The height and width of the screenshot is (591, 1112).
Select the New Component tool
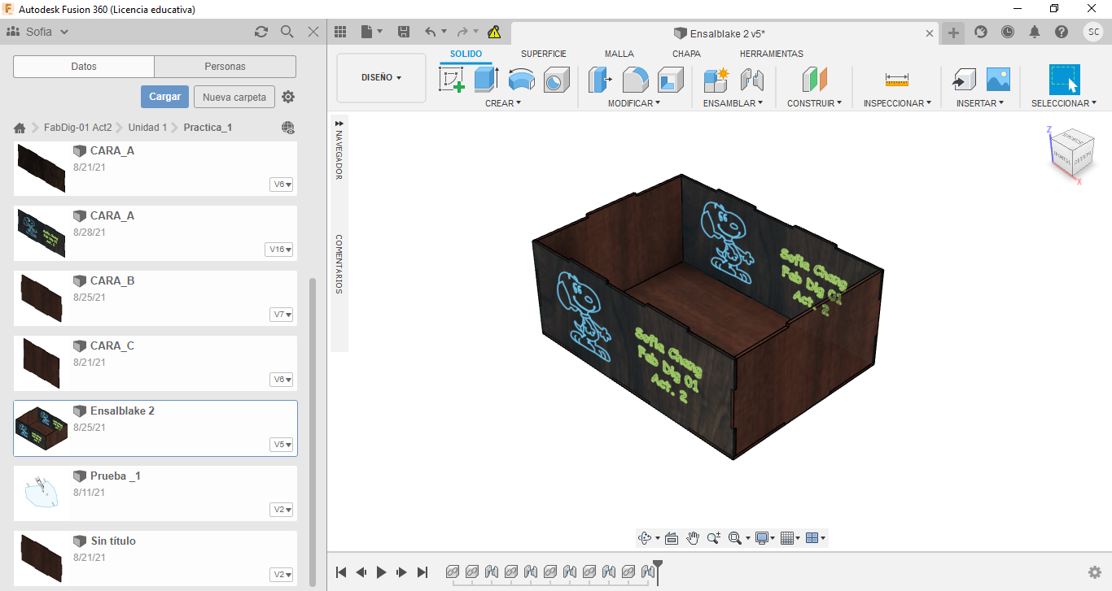[x=716, y=80]
